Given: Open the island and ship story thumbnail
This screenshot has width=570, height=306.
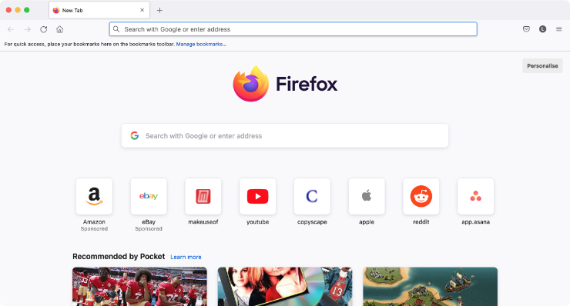Looking at the screenshot, I should click(431, 287).
